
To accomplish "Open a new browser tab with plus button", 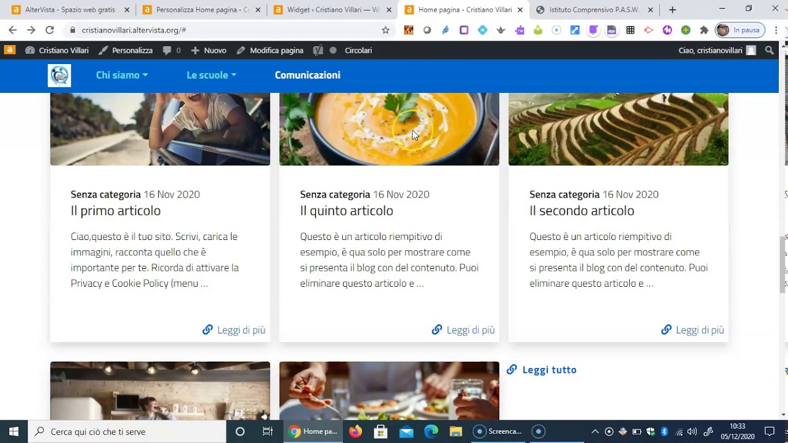I will coord(672,10).
